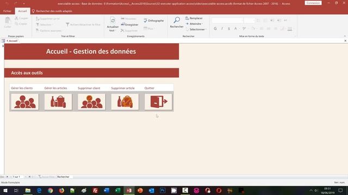
Task: Click the Supprimer client label
Action: click(89, 88)
